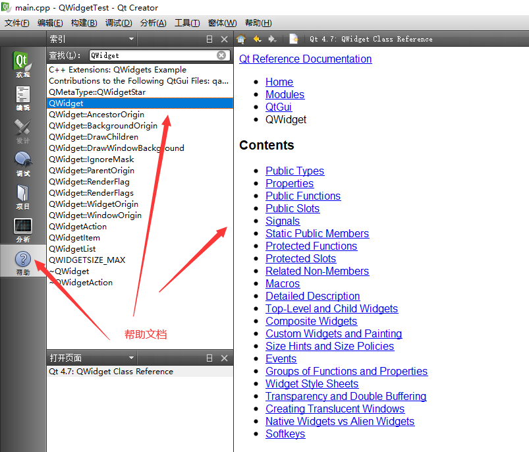529x452 pixels.
Task: Open the File (文件) menu
Action: tap(17, 23)
